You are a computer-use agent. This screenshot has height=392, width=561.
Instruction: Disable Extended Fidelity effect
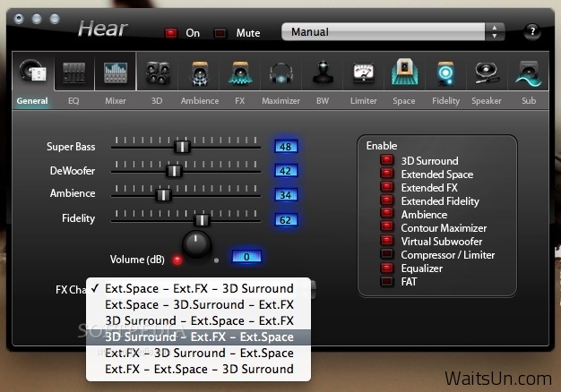point(387,200)
